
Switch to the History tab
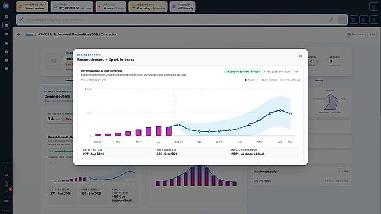click(319, 81)
